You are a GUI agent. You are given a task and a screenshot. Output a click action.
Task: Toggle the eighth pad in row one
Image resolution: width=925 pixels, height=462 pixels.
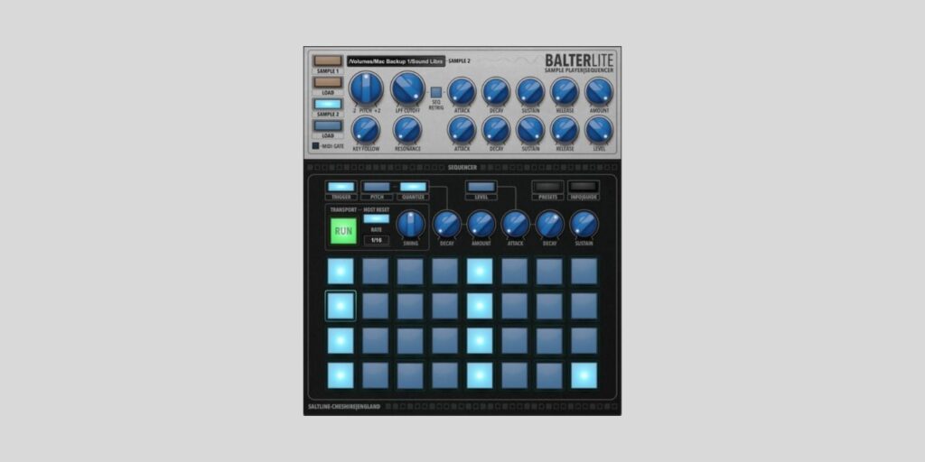point(584,271)
